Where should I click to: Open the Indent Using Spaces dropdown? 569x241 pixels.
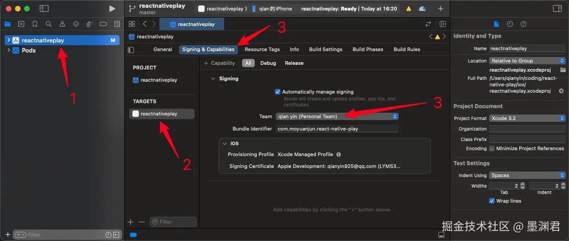pyautogui.click(x=527, y=175)
